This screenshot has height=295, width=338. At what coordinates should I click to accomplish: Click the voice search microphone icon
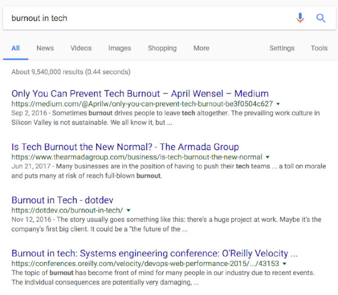pos(300,18)
